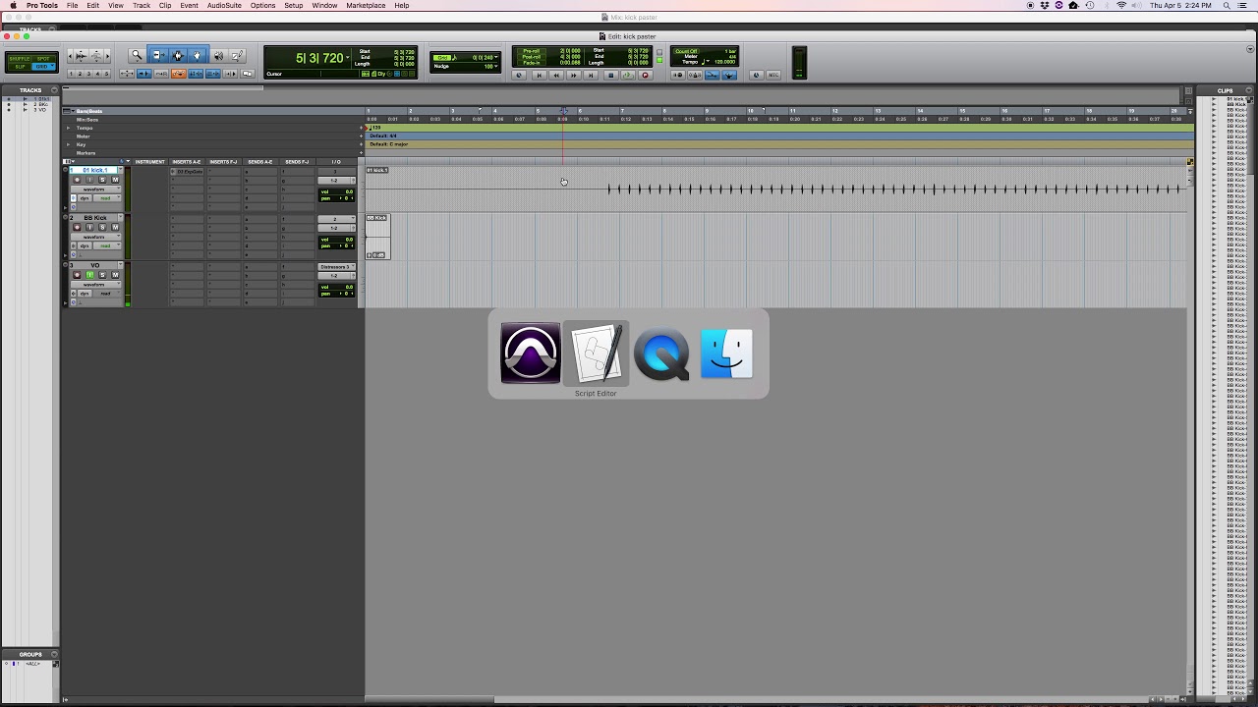1258x707 pixels.
Task: Click the transport Online button
Action: point(519,75)
